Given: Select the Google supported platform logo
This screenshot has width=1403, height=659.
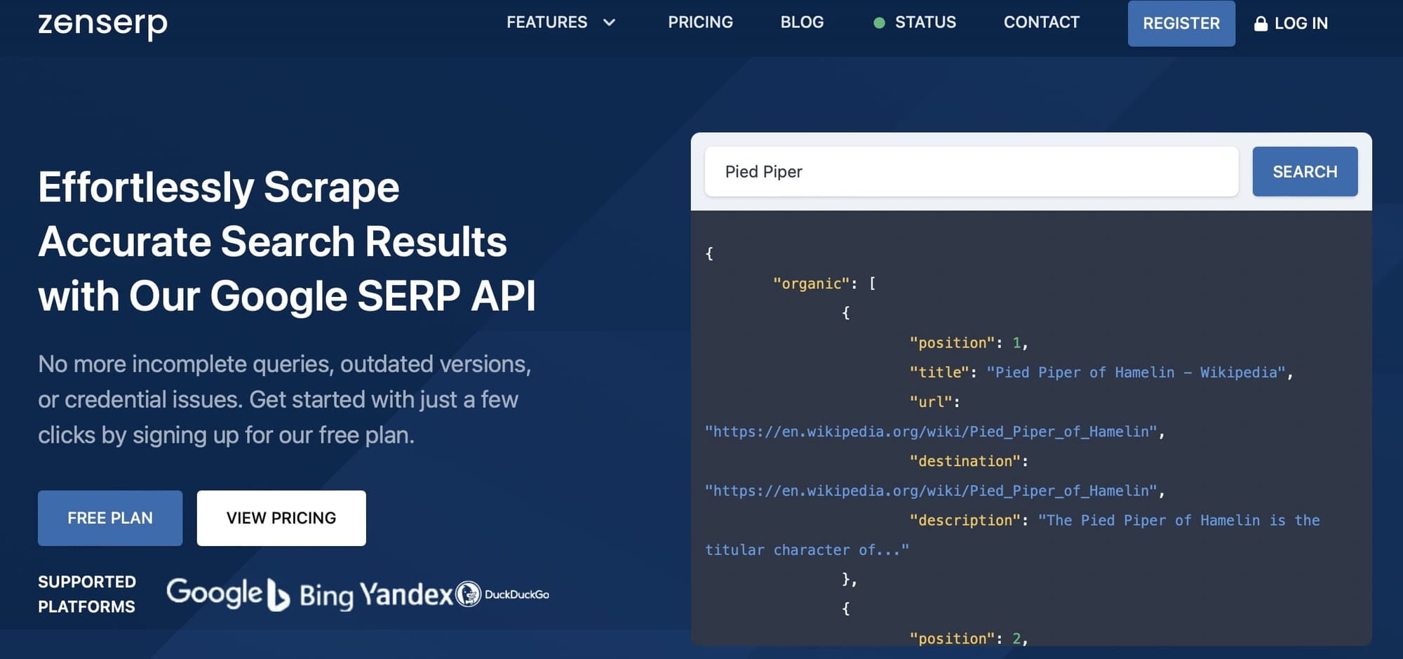Looking at the screenshot, I should tap(214, 593).
